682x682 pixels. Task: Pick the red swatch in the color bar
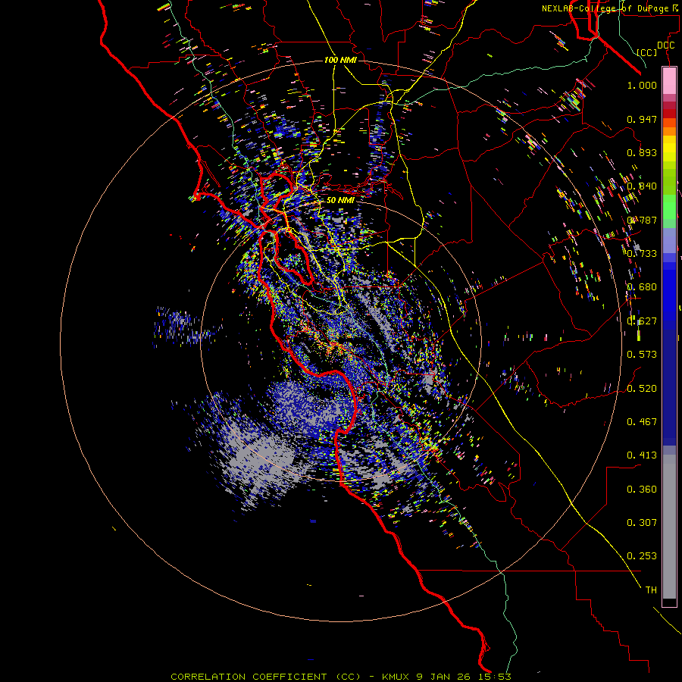(x=669, y=114)
